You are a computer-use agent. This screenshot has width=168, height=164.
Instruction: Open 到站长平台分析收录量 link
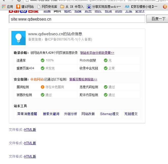(97, 53)
